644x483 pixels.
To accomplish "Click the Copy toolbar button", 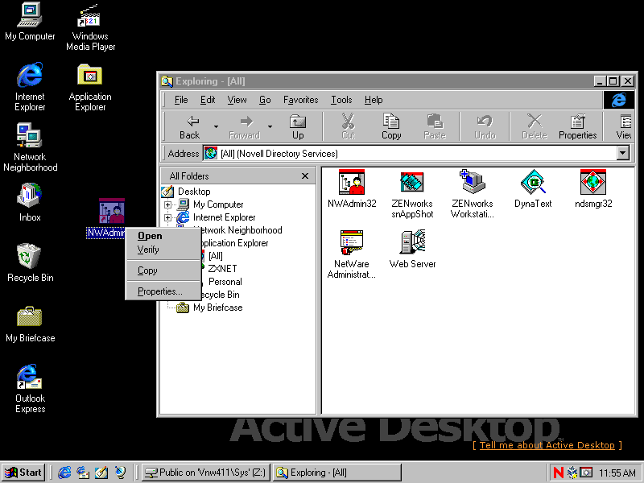I will point(391,127).
